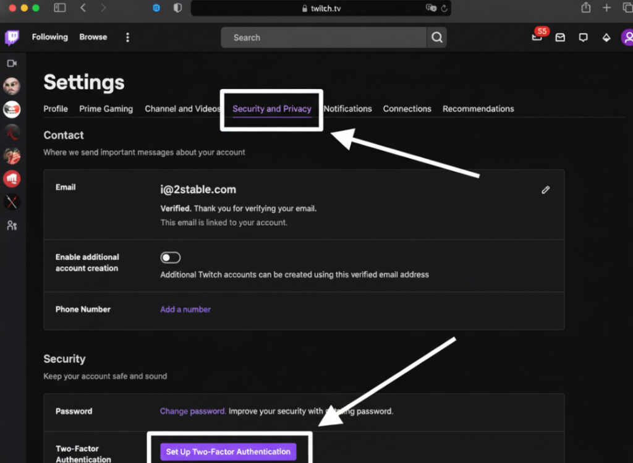Click the Add a number link
The image size is (633, 463).
coord(185,309)
